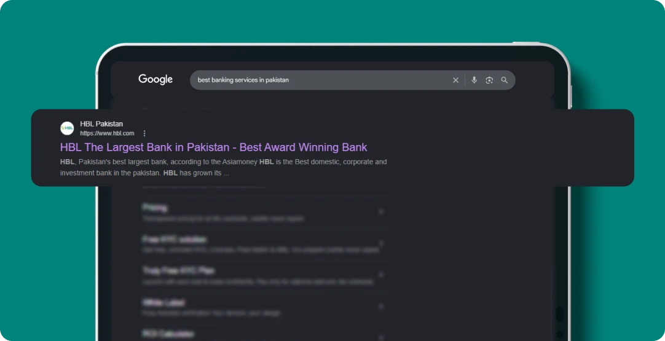
Task: Click the HBL result description snippet
Action: pyautogui.click(x=224, y=168)
